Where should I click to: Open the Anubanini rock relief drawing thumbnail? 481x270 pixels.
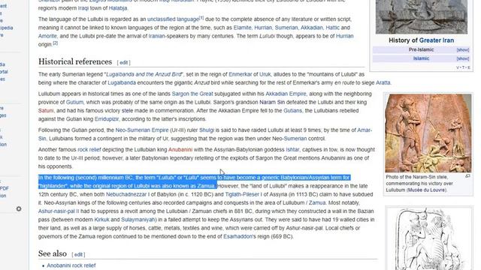428,239
